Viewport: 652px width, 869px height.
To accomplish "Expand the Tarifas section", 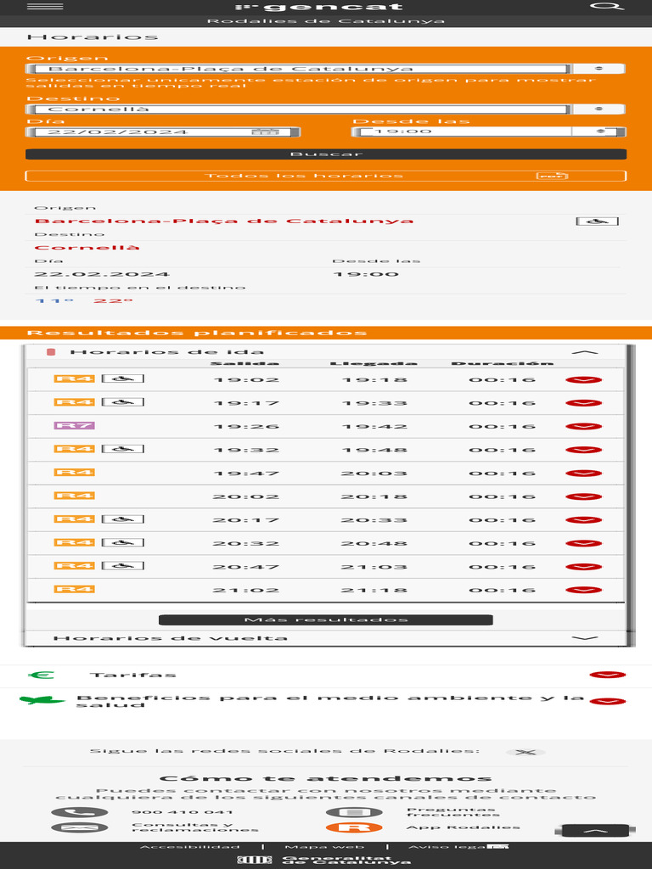I will click(x=608, y=675).
